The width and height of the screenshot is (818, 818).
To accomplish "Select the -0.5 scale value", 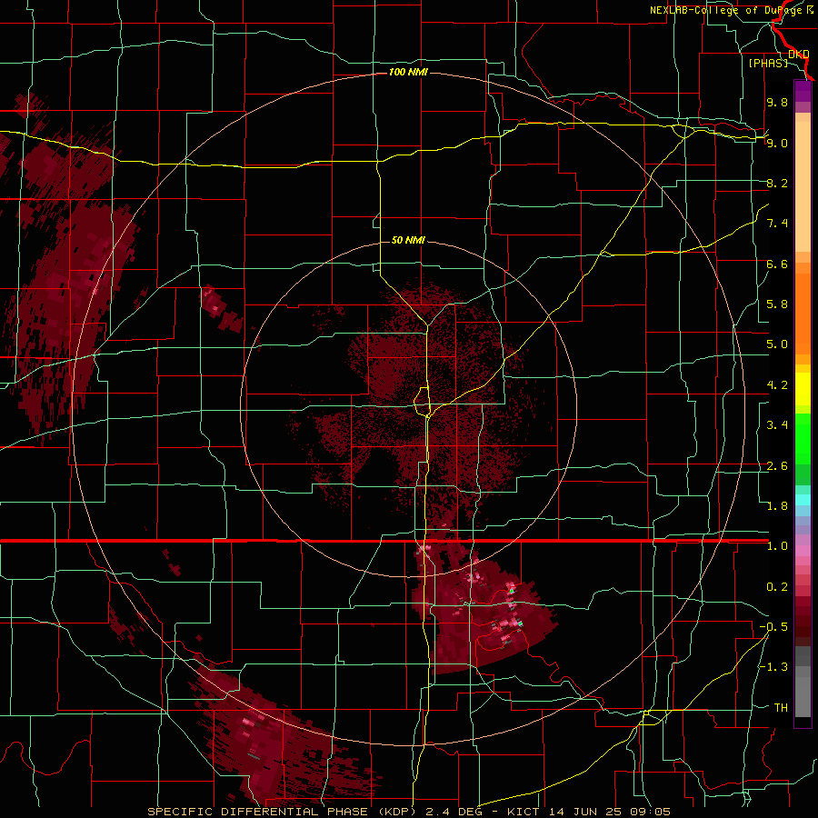I will [x=773, y=627].
